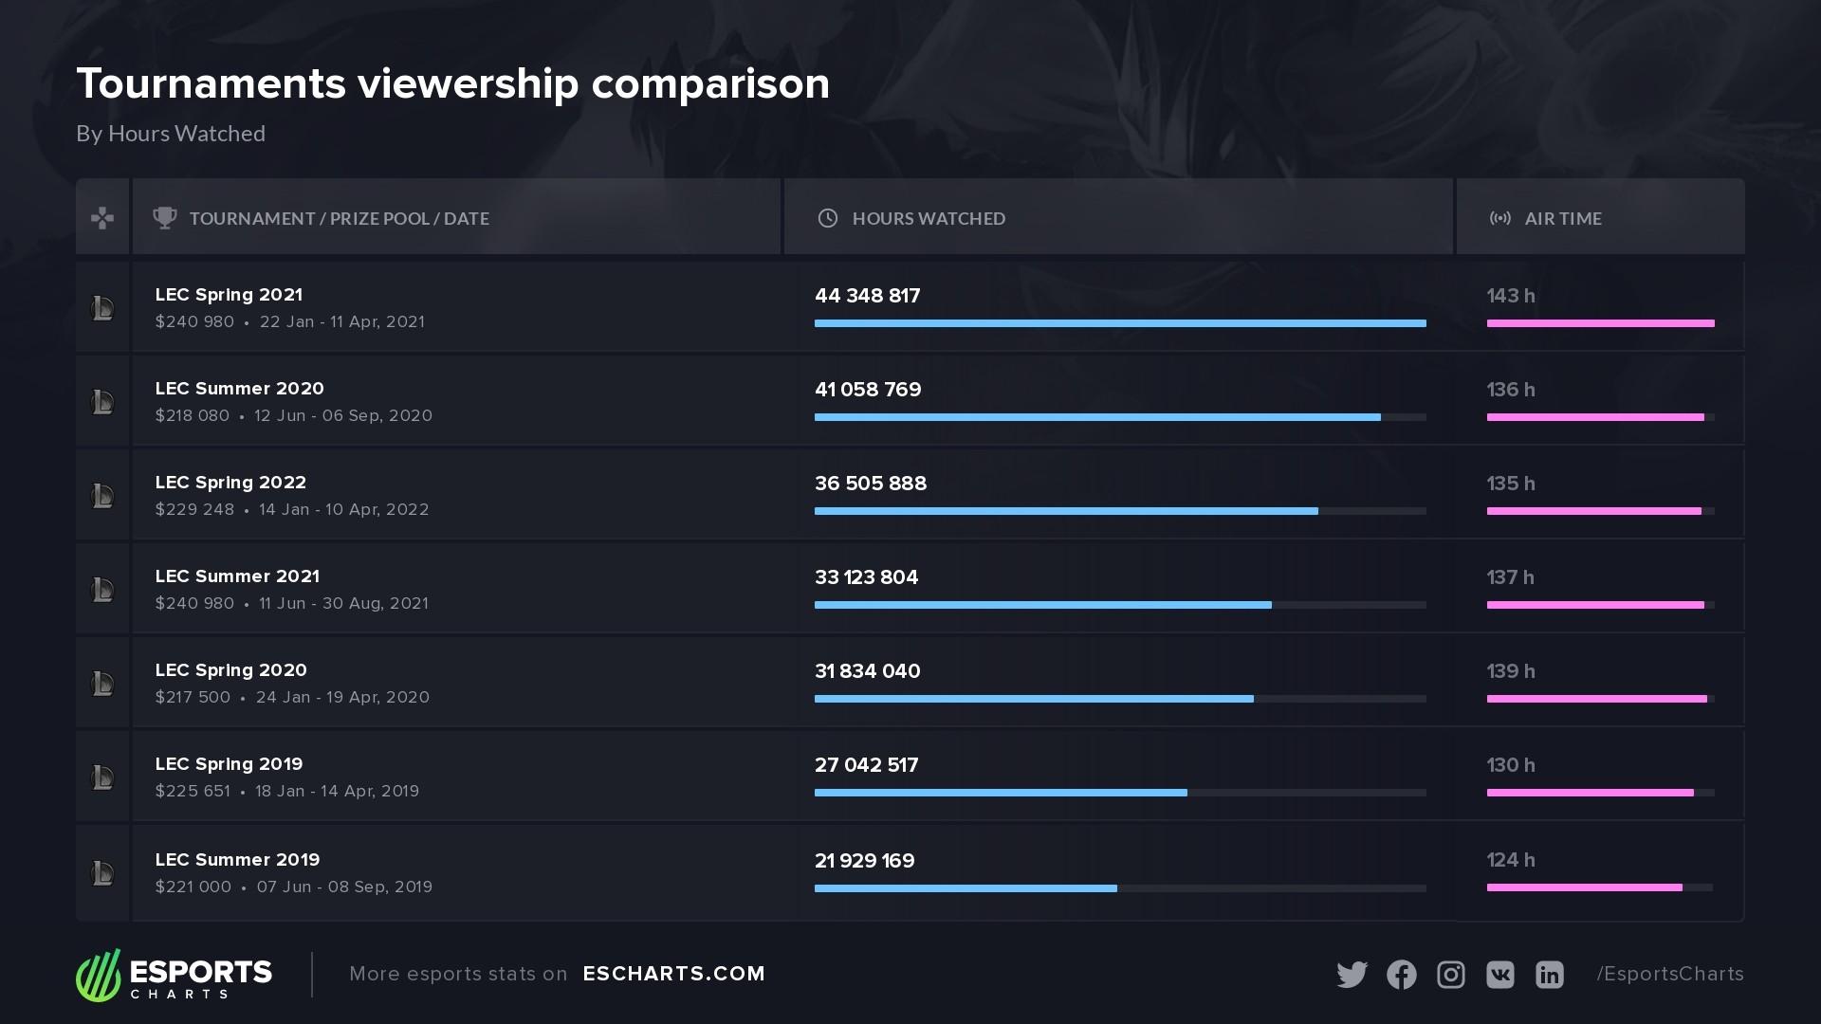Open the Facebook social icon
The width and height of the screenshot is (1821, 1024).
click(1401, 975)
